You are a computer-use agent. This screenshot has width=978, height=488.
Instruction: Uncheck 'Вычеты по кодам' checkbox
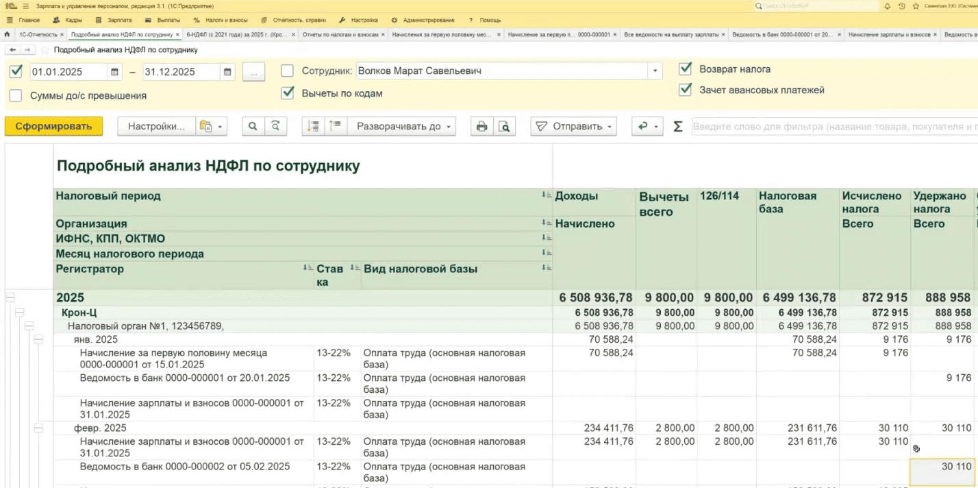[x=288, y=93]
